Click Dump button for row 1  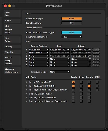tap(96, 50)
